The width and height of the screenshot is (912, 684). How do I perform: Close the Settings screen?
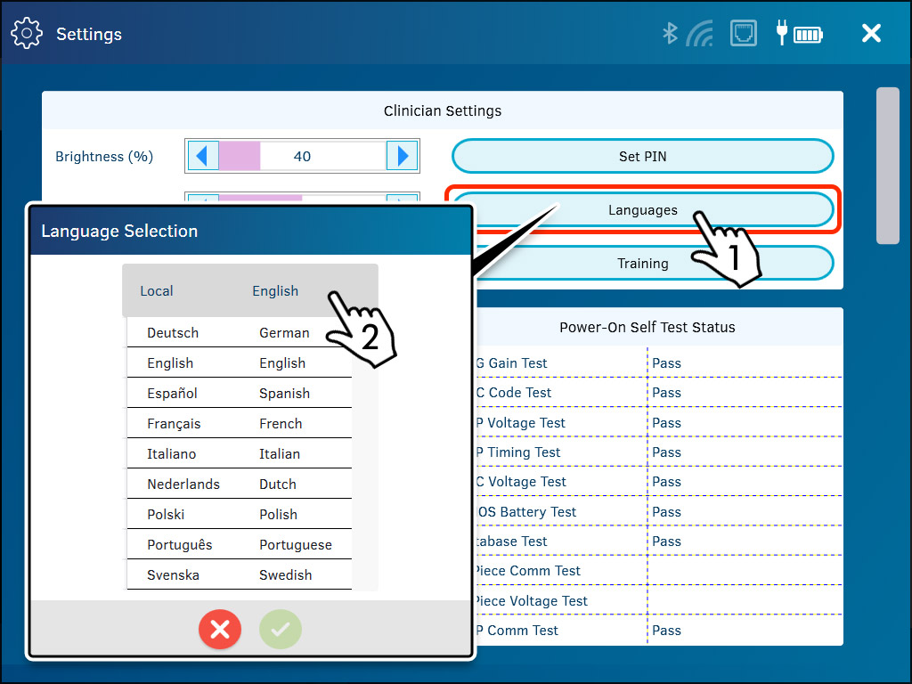pos(871,34)
